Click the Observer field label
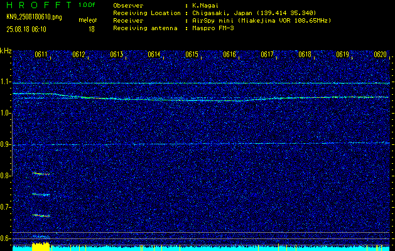 pyautogui.click(x=128, y=6)
